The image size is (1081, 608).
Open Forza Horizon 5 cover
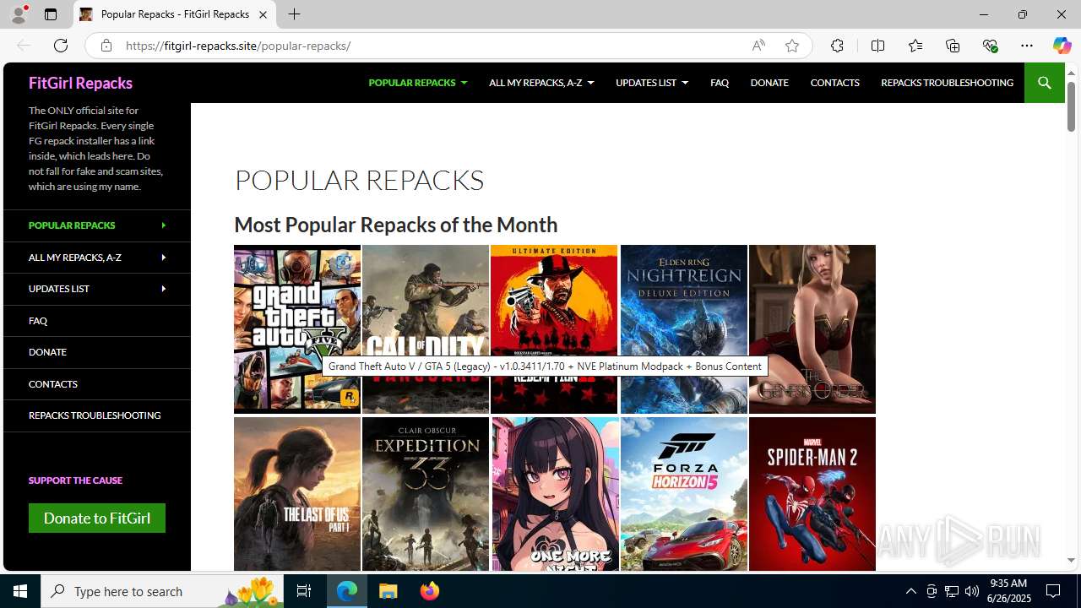coord(684,494)
